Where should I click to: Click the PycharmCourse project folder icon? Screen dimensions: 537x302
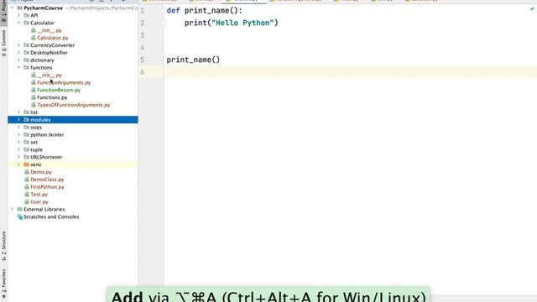coord(20,8)
